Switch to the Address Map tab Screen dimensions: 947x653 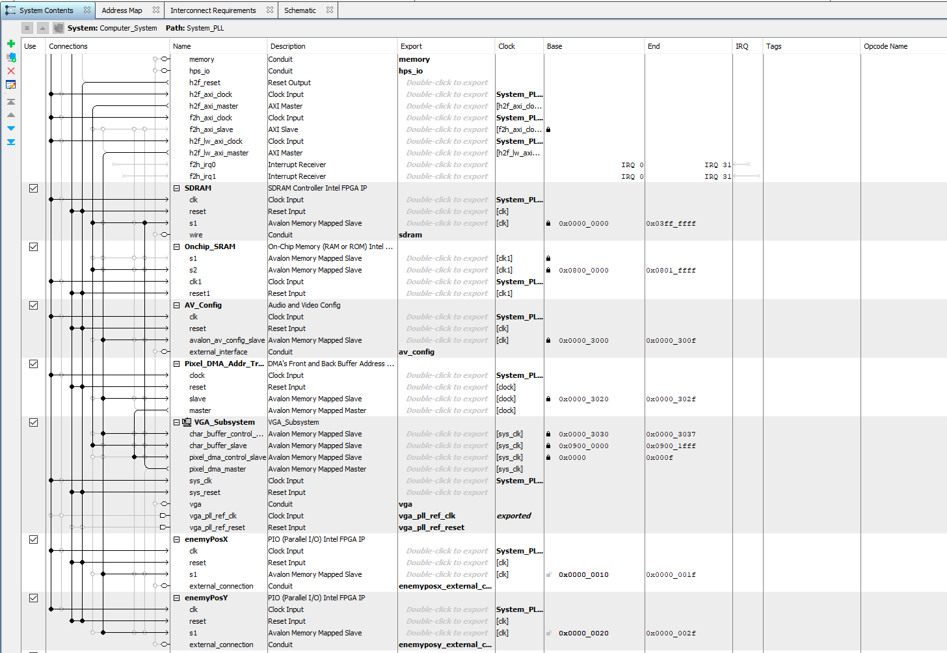(122, 10)
